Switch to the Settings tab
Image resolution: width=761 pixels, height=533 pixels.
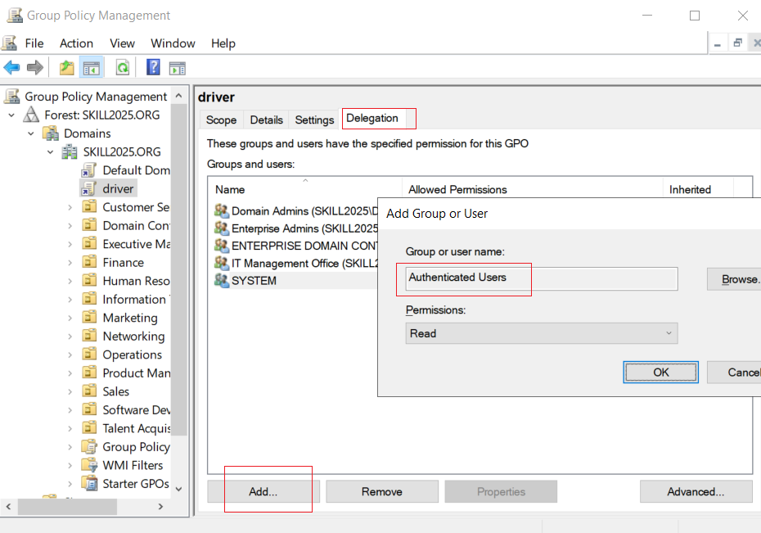(314, 120)
